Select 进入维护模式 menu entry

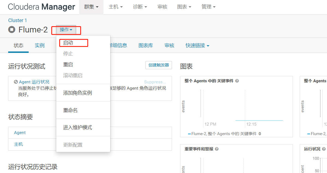pos(83,128)
